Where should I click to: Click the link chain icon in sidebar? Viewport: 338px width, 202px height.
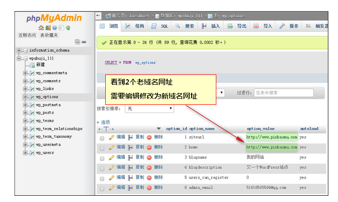84,42
